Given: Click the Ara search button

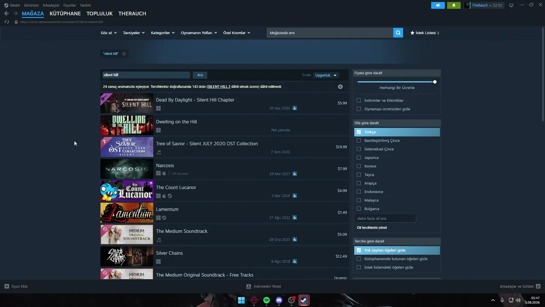Looking at the screenshot, I should click(x=200, y=75).
